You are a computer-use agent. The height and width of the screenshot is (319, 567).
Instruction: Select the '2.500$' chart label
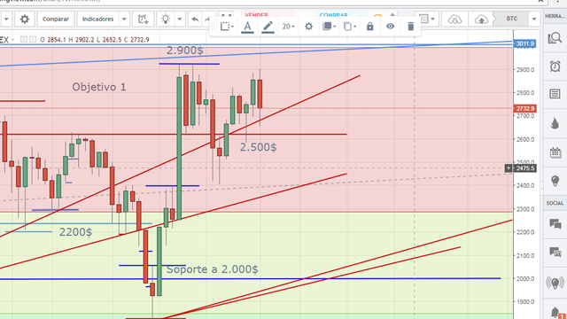pyautogui.click(x=258, y=147)
